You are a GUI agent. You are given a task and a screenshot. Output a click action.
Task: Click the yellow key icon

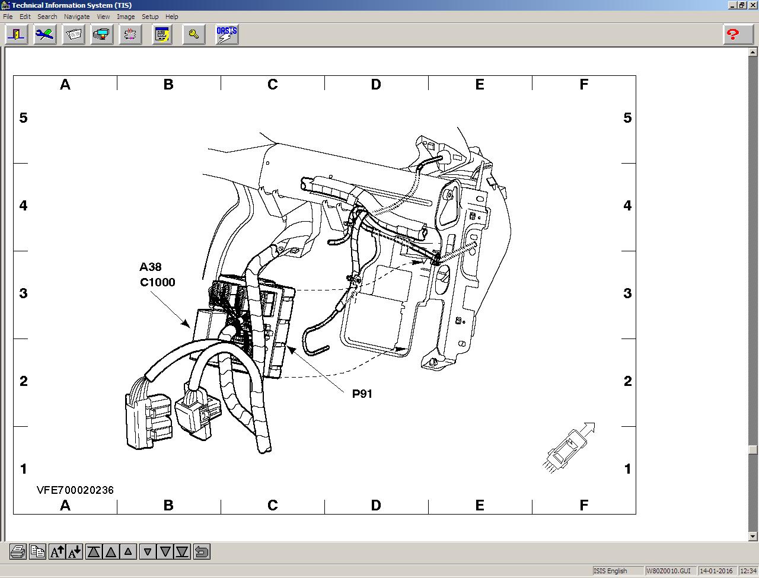tap(194, 34)
